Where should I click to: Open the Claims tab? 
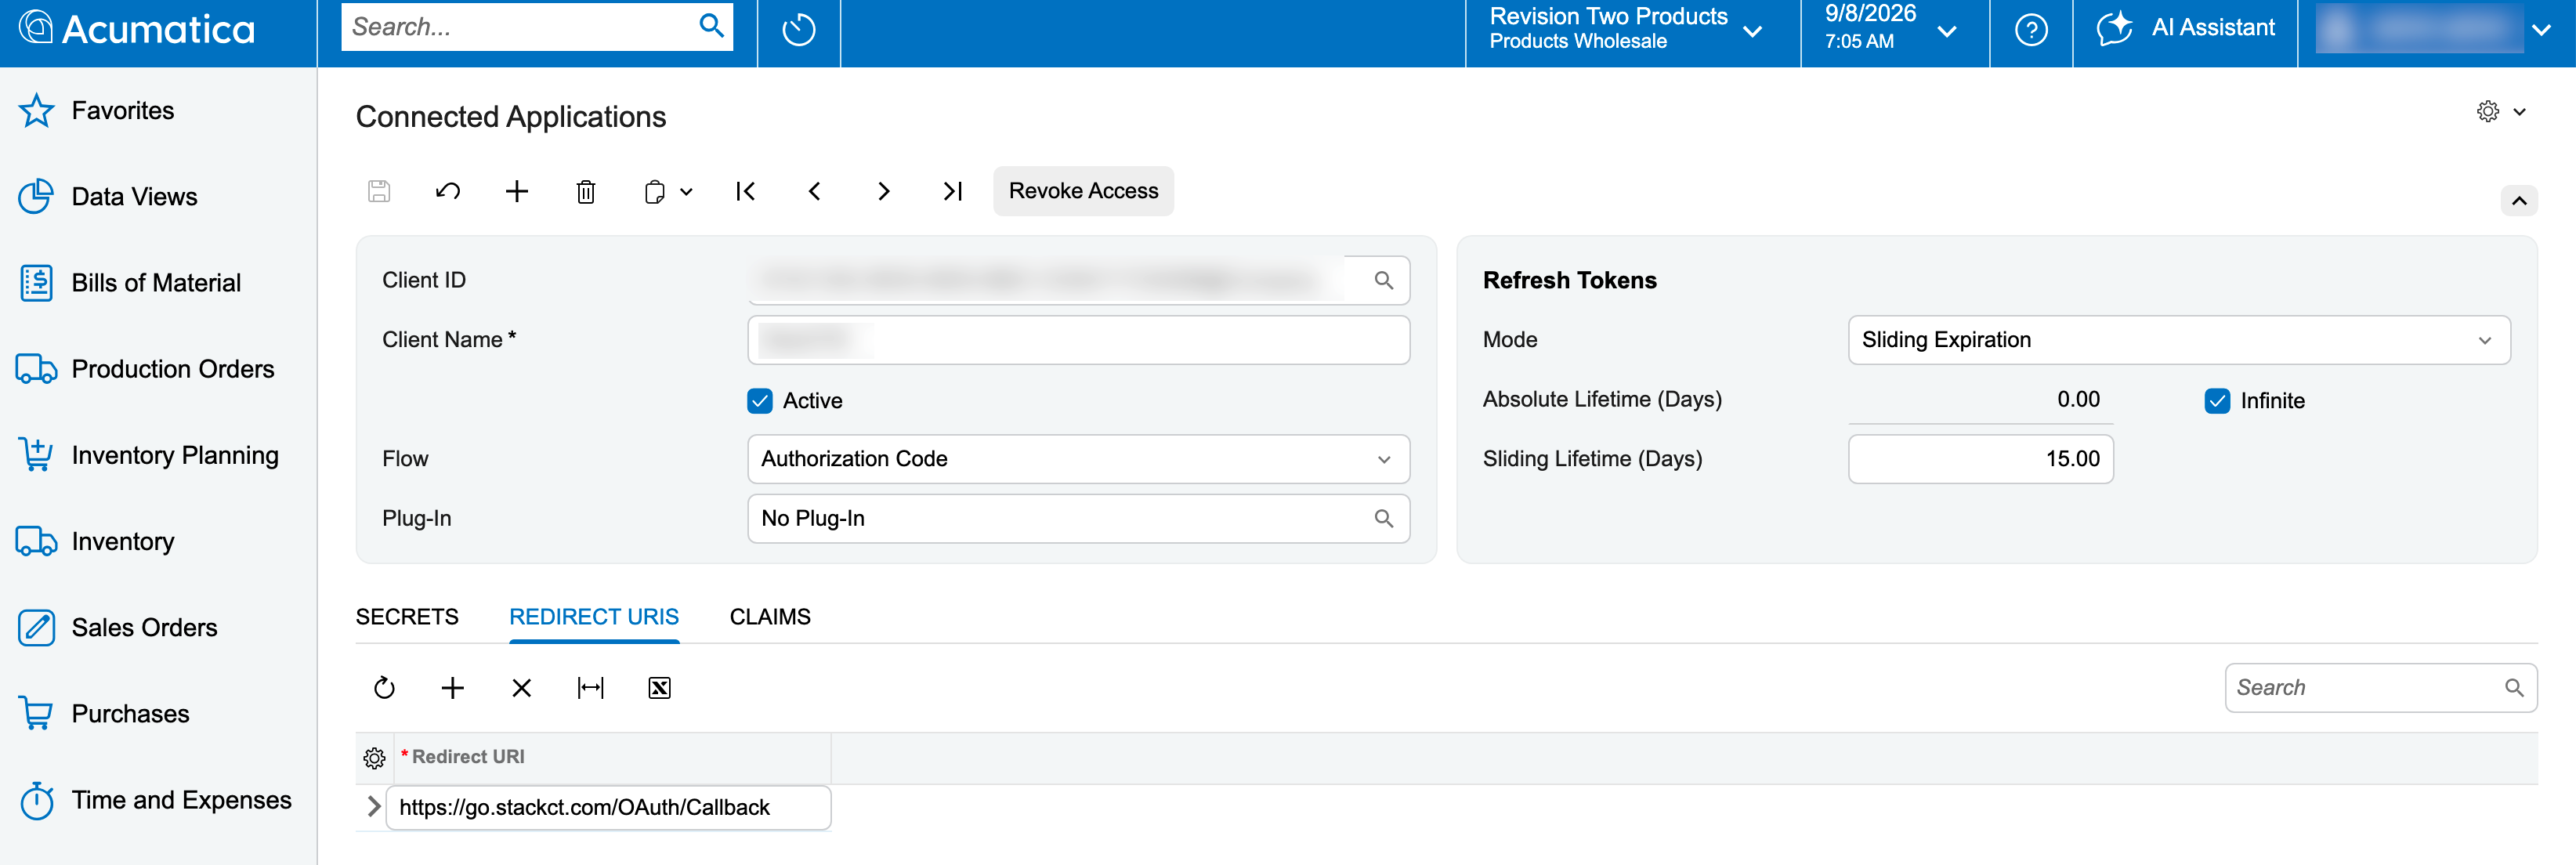pyautogui.click(x=770, y=617)
